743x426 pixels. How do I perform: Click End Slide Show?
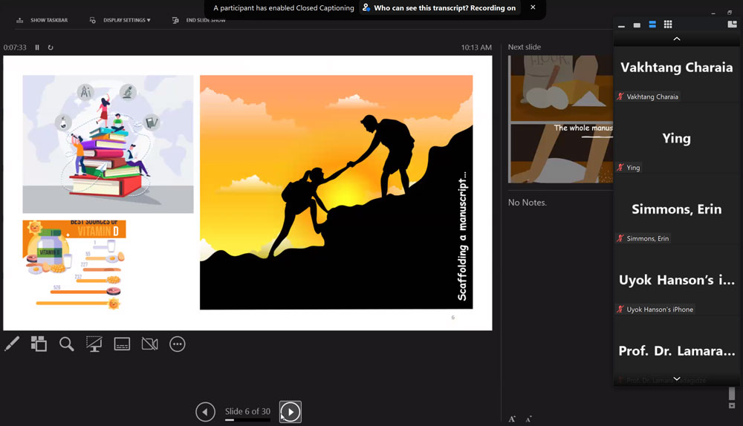[x=198, y=20]
